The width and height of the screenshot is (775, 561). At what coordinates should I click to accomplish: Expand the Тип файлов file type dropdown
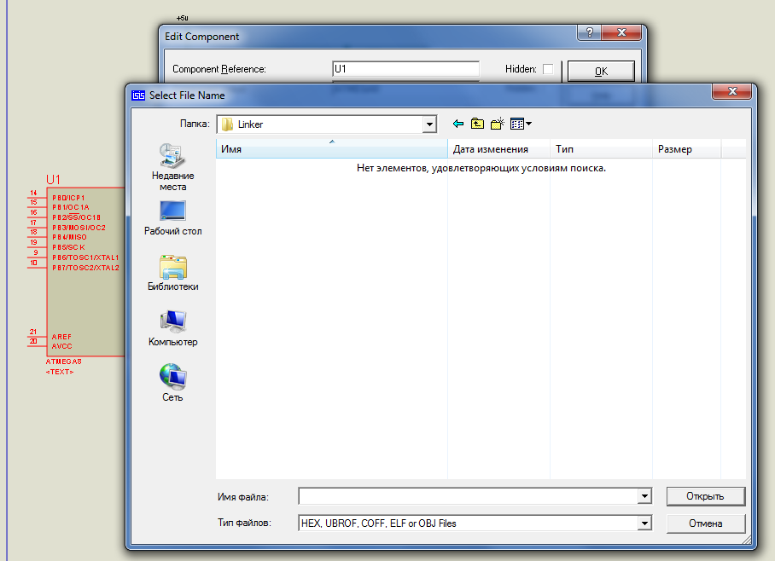click(x=644, y=523)
